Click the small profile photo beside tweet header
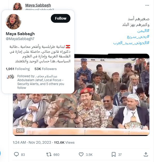The image size is (154, 162). [18, 6]
